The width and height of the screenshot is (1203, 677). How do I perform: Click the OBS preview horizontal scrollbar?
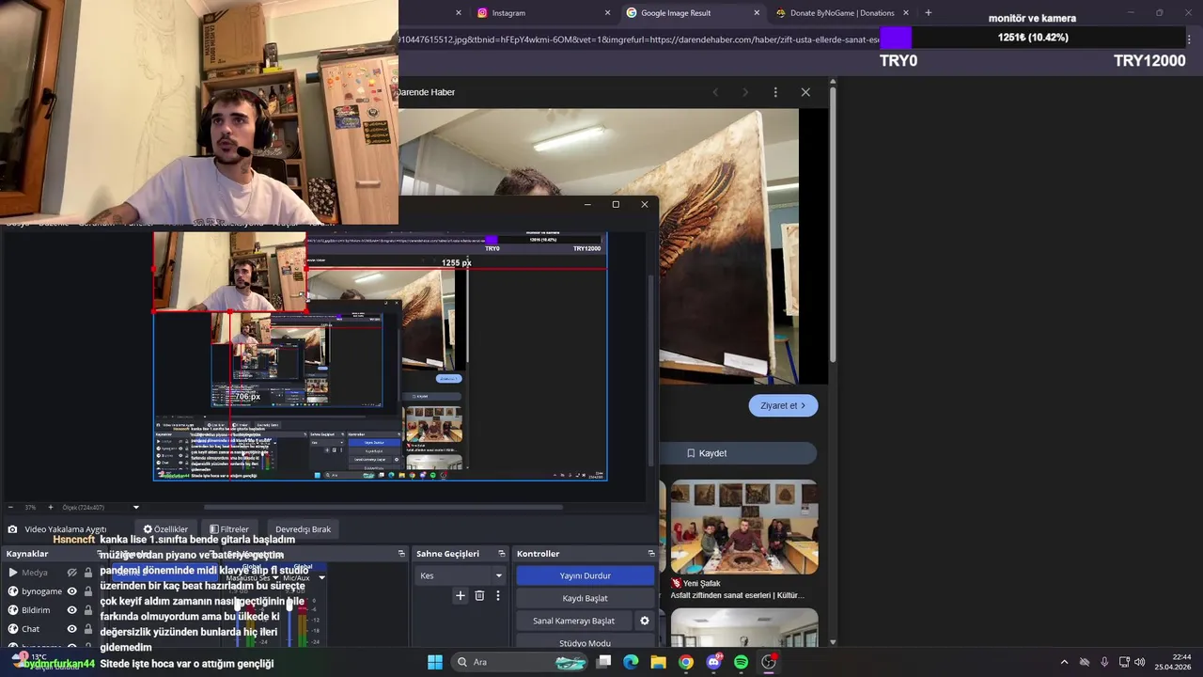[383, 508]
